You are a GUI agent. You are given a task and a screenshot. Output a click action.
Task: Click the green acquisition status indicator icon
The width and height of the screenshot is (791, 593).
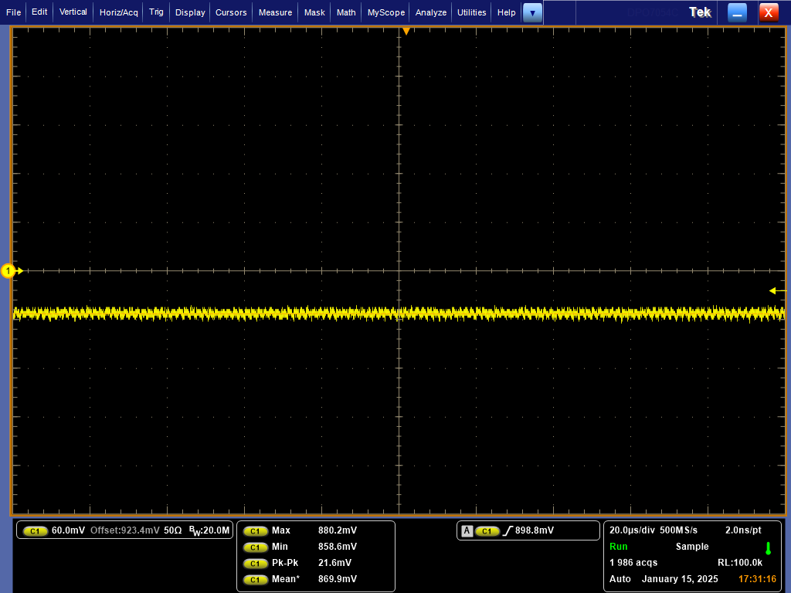[769, 549]
